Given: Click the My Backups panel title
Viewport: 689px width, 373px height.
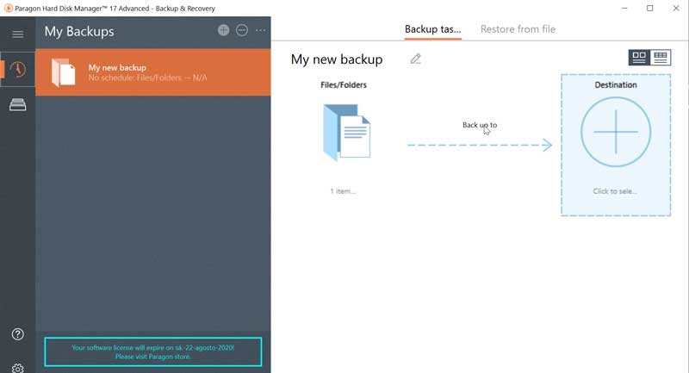Looking at the screenshot, I should tap(79, 32).
